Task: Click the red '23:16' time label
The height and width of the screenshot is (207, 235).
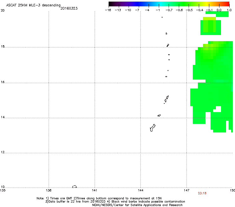Action: point(202,193)
